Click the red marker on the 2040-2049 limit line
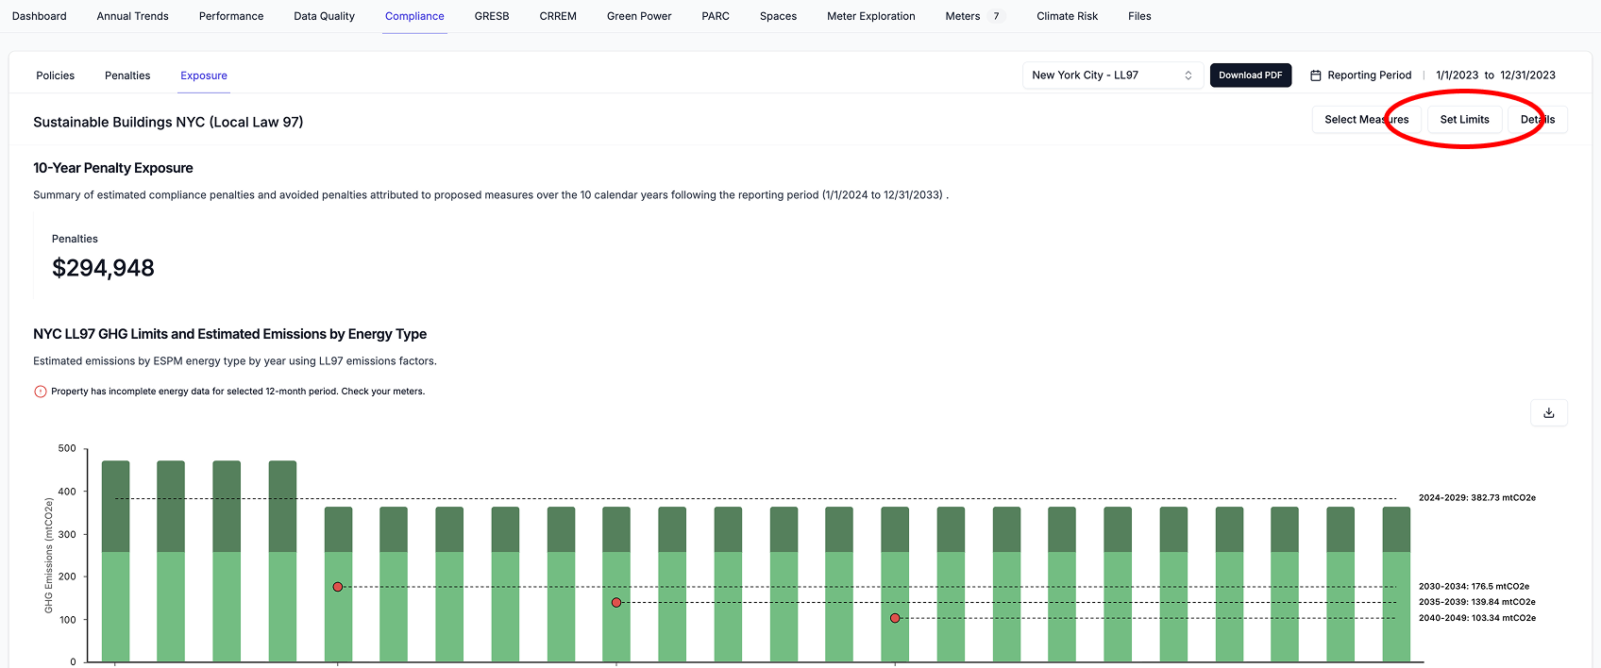 [895, 618]
